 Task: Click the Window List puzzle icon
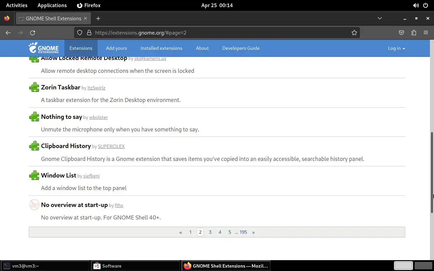pos(34,175)
